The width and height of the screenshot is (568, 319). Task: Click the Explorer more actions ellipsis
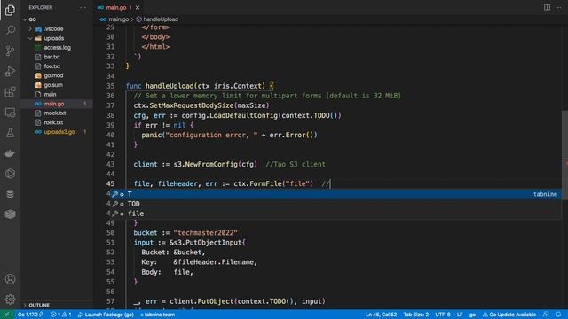pos(83,8)
